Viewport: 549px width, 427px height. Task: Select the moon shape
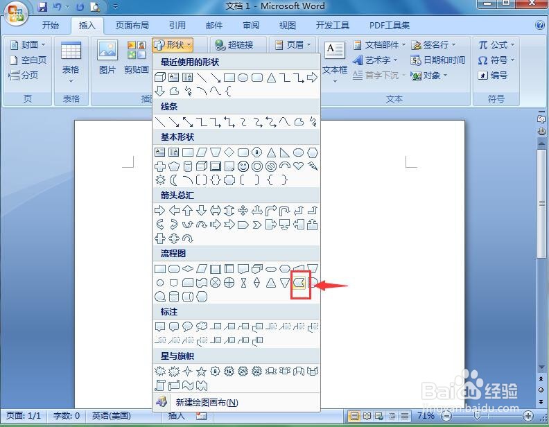[174, 180]
